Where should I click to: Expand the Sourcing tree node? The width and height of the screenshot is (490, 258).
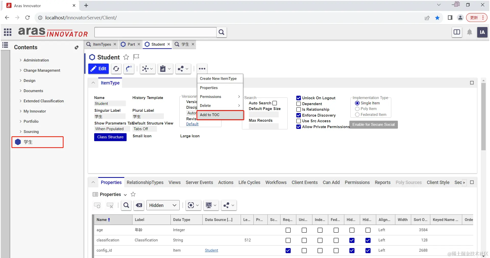tap(21, 131)
